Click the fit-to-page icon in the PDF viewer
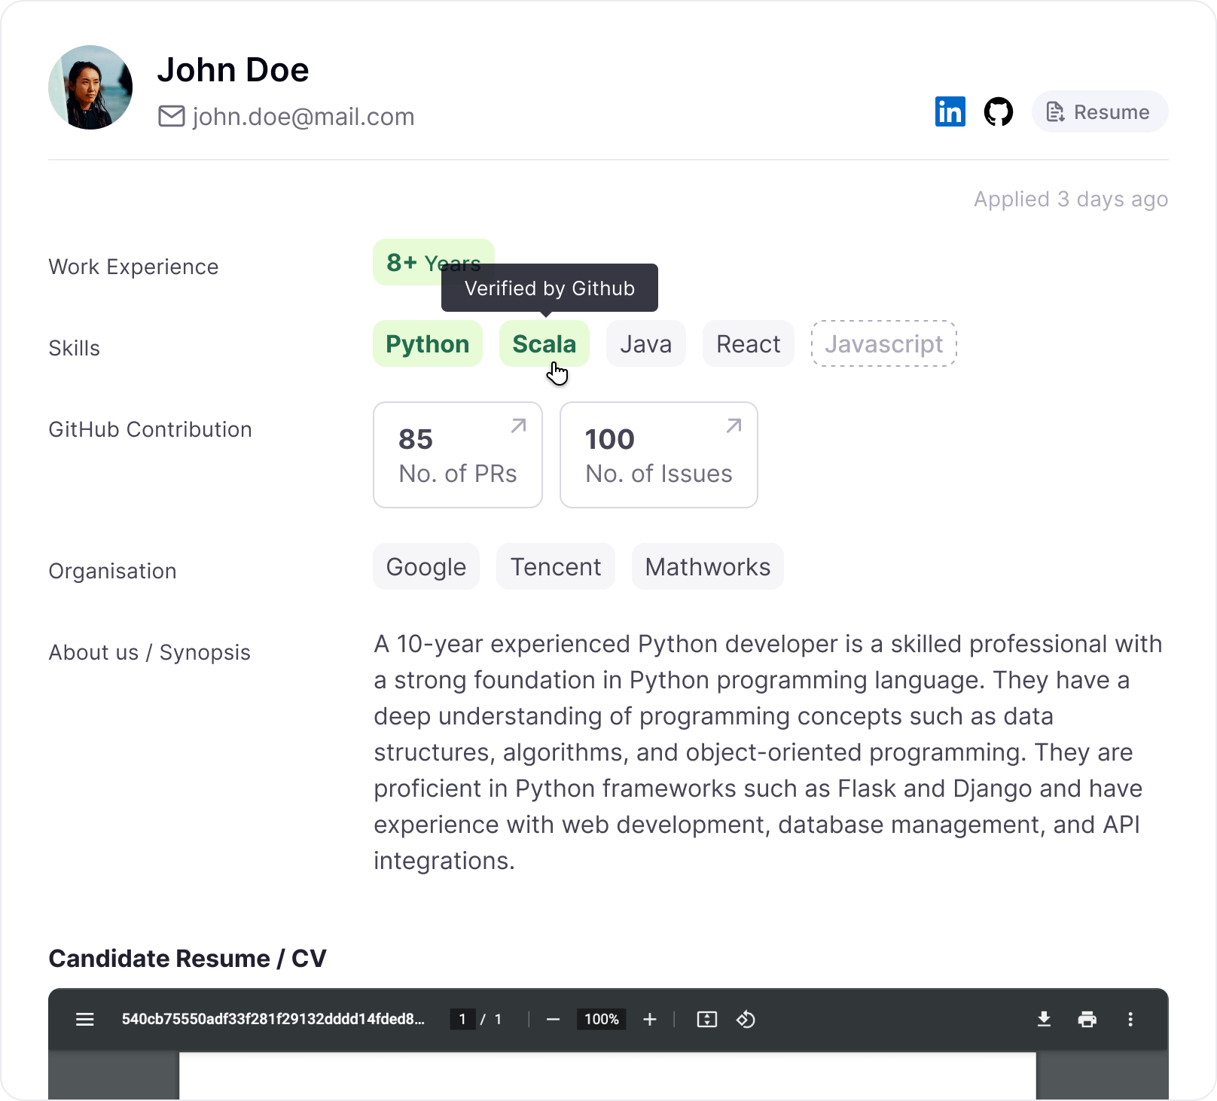This screenshot has width=1217, height=1101. [706, 1019]
